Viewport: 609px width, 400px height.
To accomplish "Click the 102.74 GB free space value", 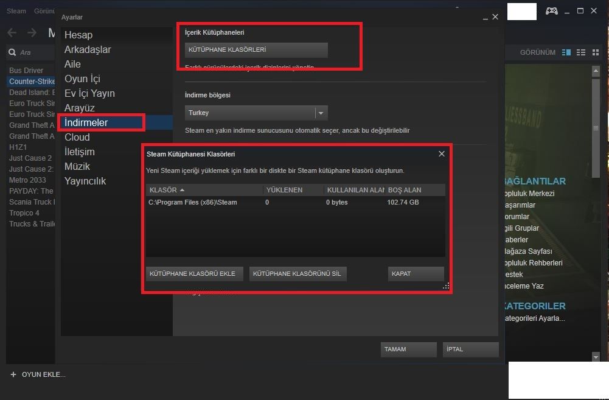I will pos(403,202).
